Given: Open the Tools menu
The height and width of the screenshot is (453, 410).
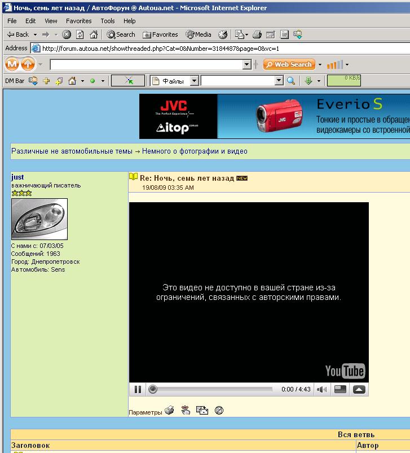Looking at the screenshot, I should (x=108, y=21).
